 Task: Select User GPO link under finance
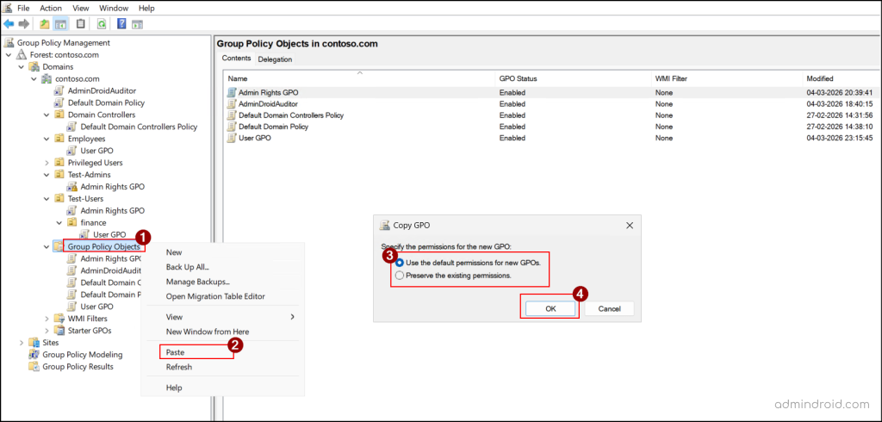tap(109, 234)
